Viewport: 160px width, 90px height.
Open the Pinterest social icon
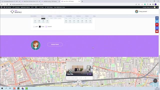[x=157, y=24]
